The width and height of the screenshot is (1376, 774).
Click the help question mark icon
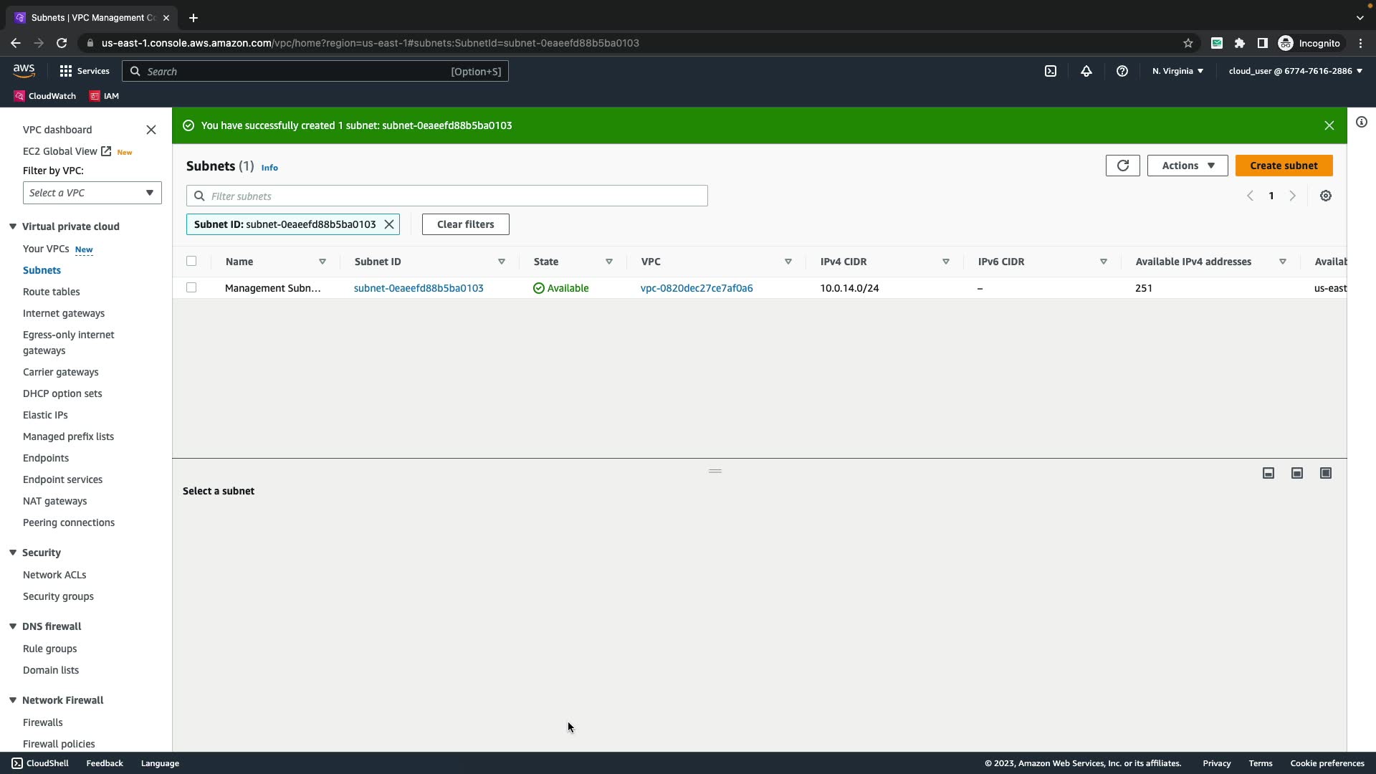coord(1122,71)
